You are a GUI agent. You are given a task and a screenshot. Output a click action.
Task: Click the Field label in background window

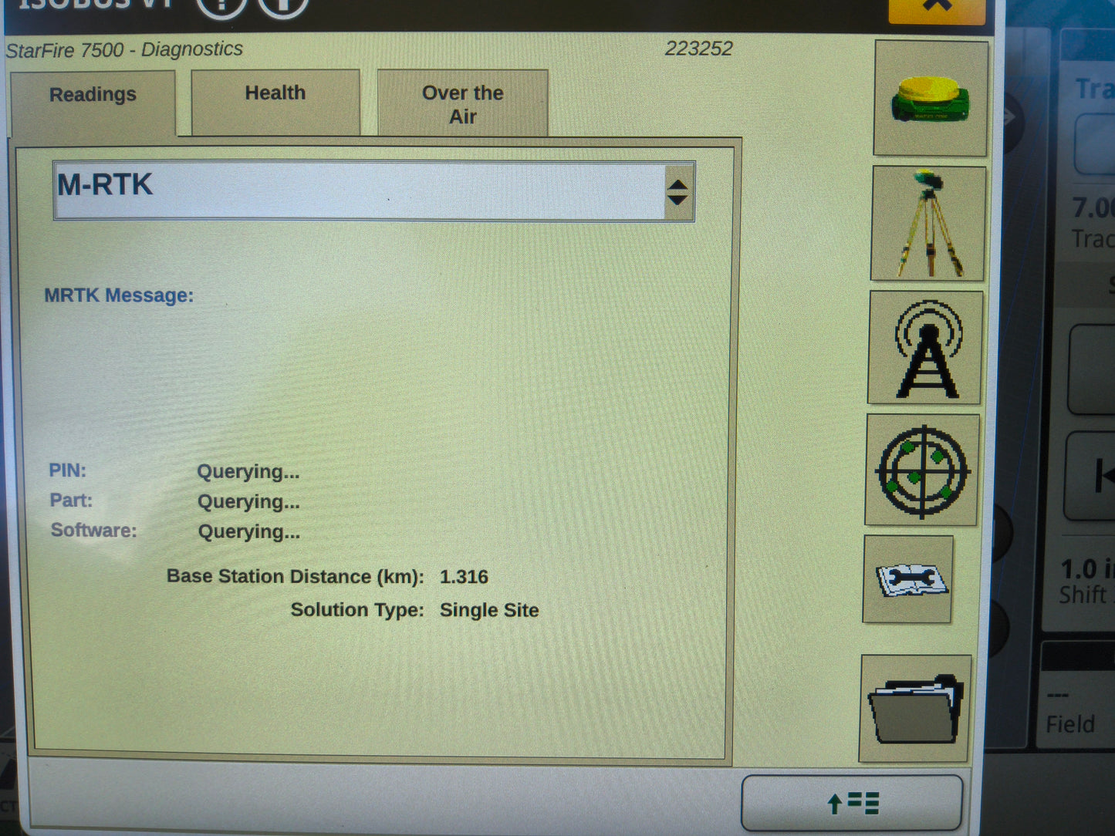pos(1069,724)
